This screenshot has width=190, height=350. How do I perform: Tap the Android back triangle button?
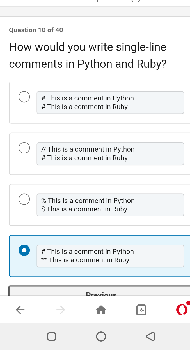pyautogui.click(x=151, y=336)
